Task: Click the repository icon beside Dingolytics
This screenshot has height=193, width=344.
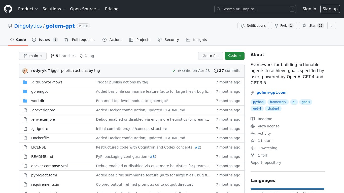Action: tap(10, 26)
